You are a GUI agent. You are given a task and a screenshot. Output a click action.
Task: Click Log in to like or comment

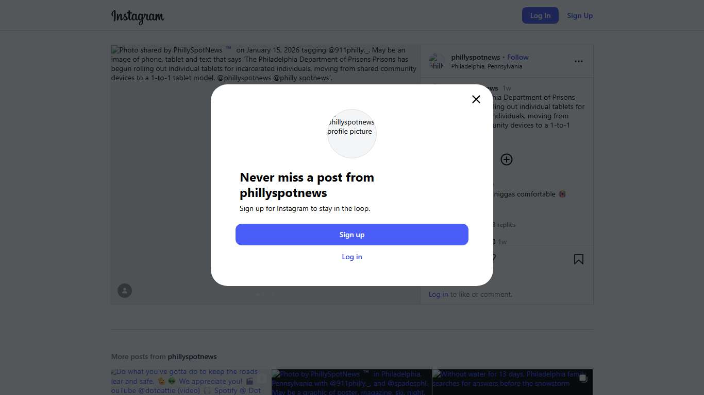[438, 294]
